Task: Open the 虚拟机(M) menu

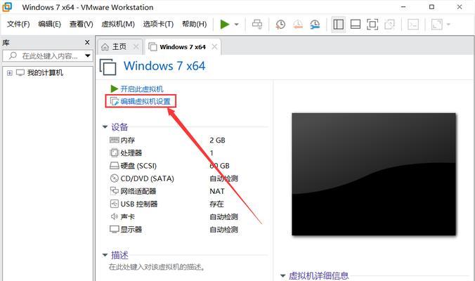Action: (118, 24)
